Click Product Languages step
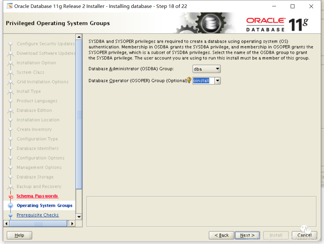The width and height of the screenshot is (324, 244). (x=37, y=101)
